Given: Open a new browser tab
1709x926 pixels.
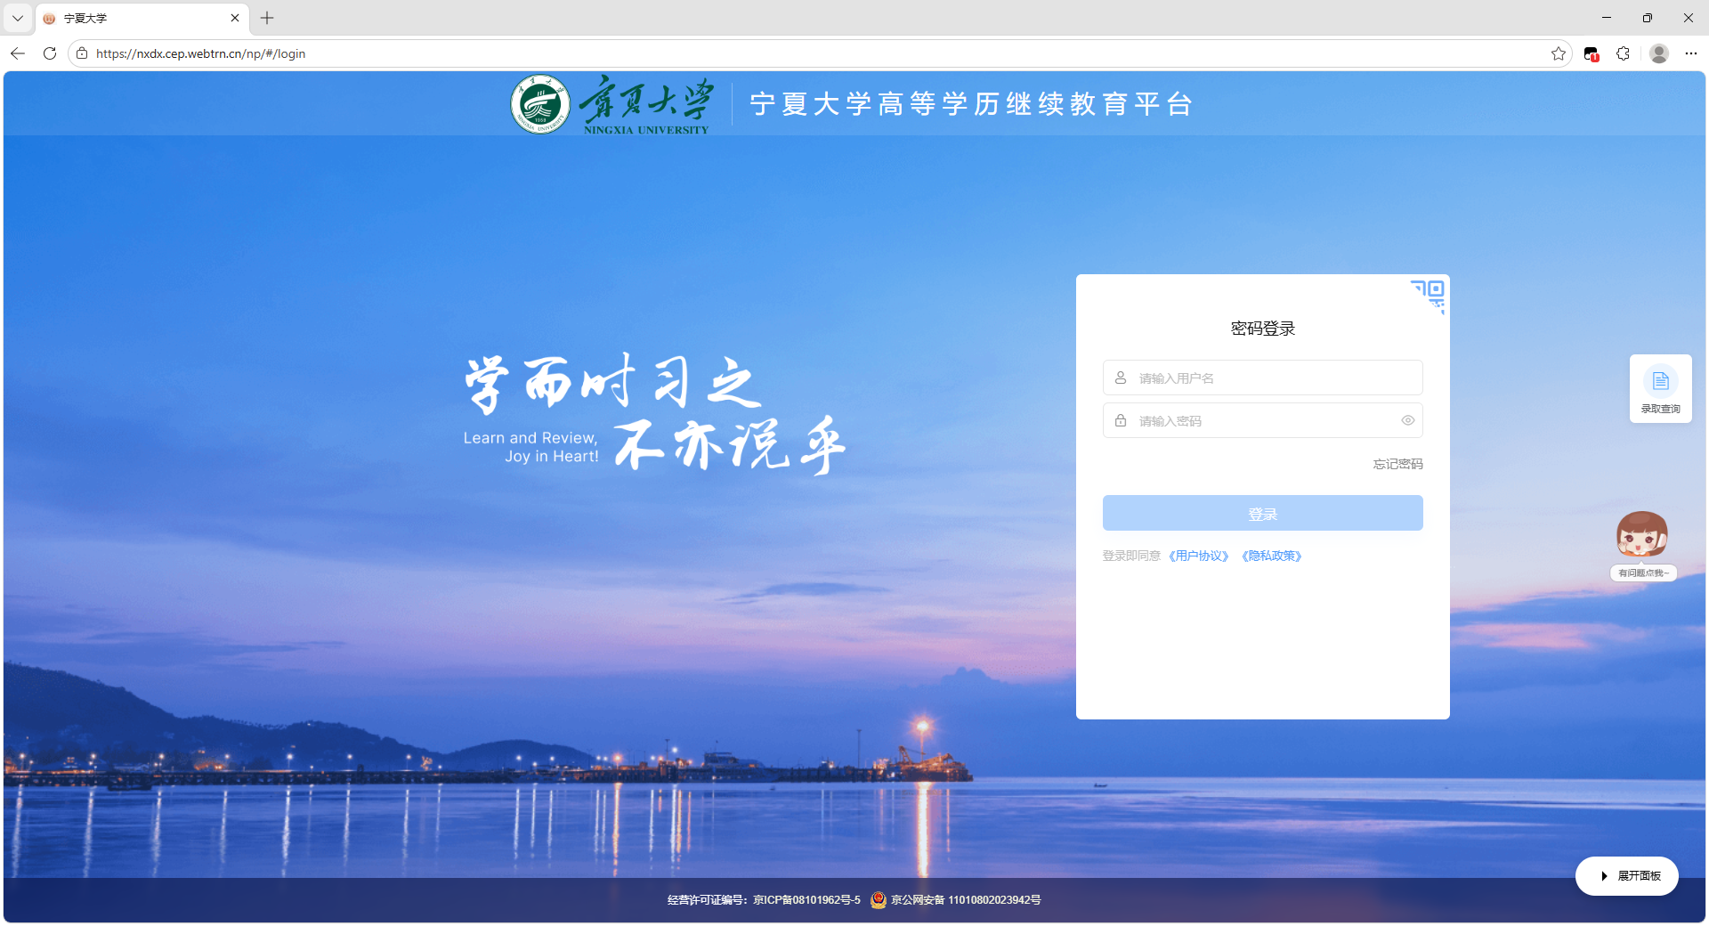Looking at the screenshot, I should [x=267, y=18].
